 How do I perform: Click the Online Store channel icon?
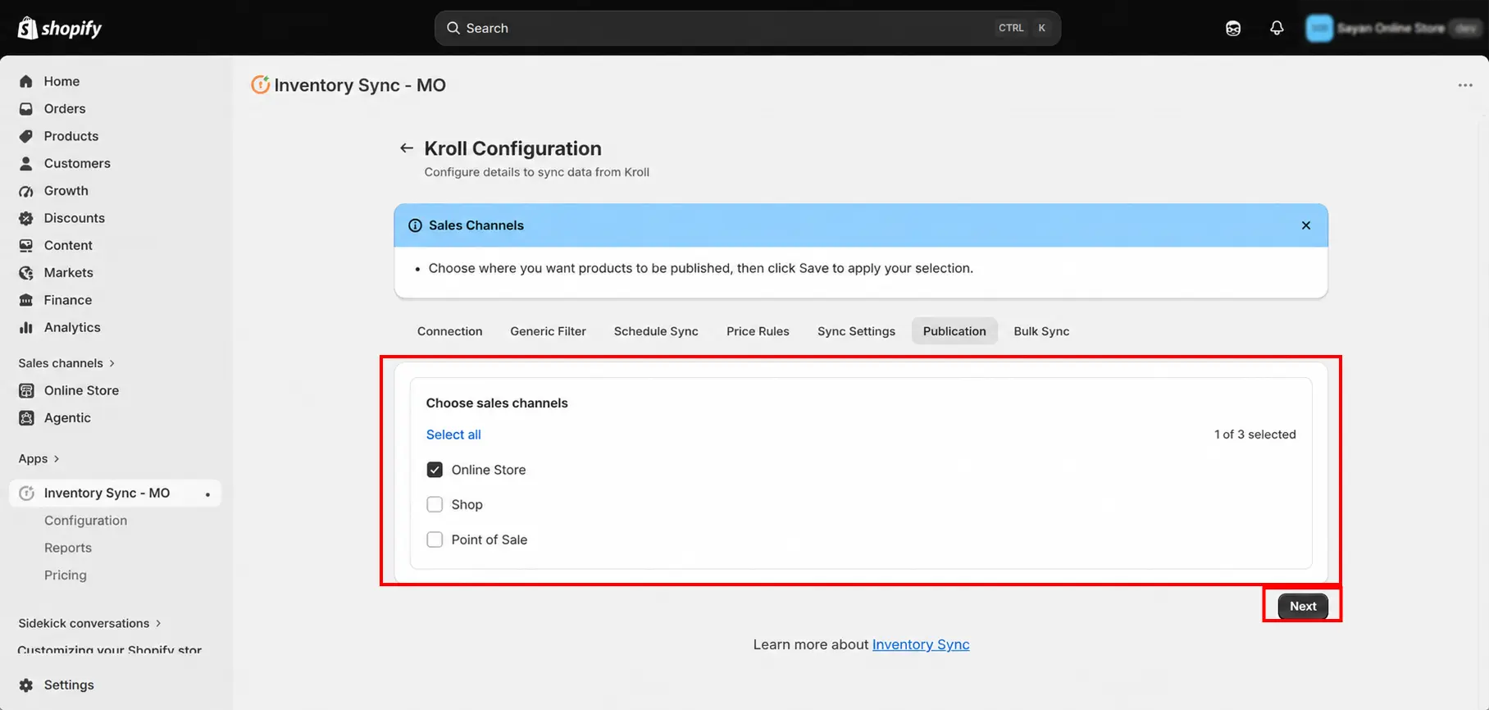[26, 390]
